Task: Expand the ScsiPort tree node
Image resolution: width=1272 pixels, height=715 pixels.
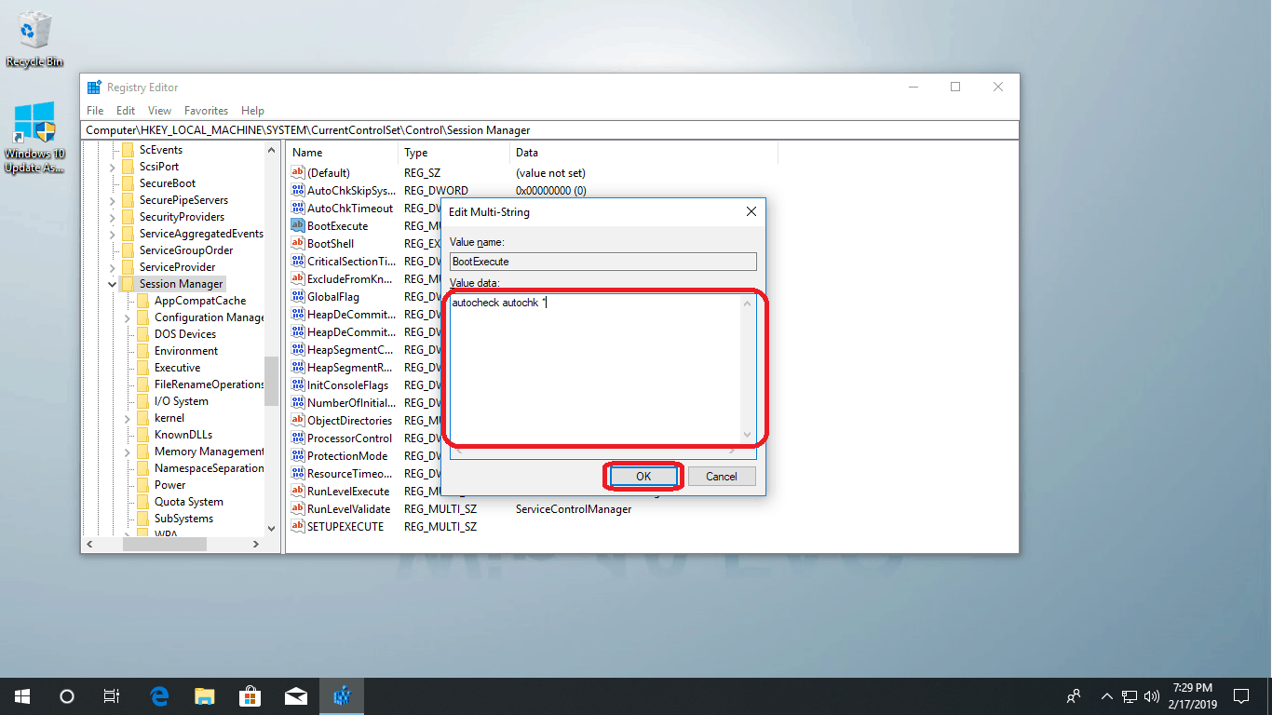Action: click(x=112, y=167)
